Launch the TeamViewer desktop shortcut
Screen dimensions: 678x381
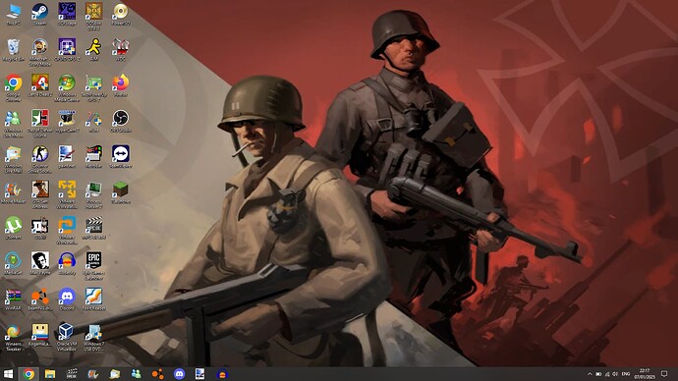tap(121, 156)
